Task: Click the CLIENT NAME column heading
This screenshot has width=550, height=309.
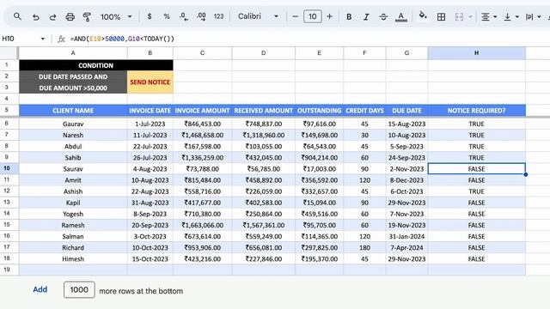Action: tap(73, 111)
